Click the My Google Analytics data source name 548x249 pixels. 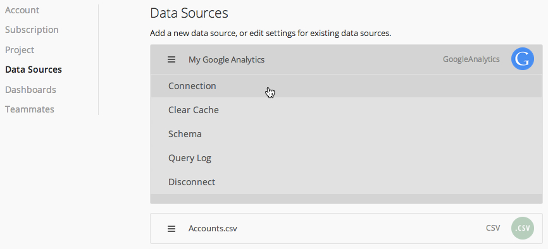tap(227, 59)
